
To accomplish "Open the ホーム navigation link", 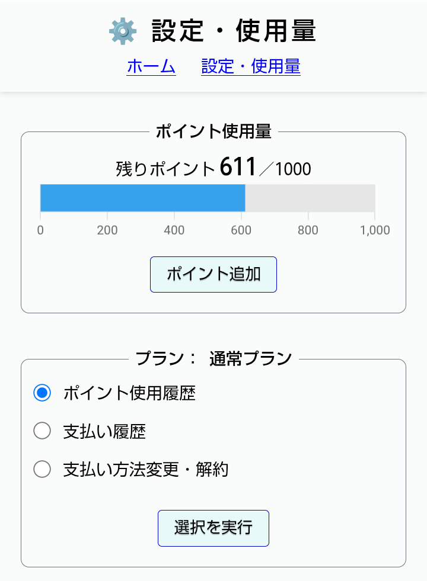I will [151, 66].
